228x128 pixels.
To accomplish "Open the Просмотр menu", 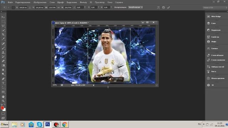I will click(x=100, y=2).
